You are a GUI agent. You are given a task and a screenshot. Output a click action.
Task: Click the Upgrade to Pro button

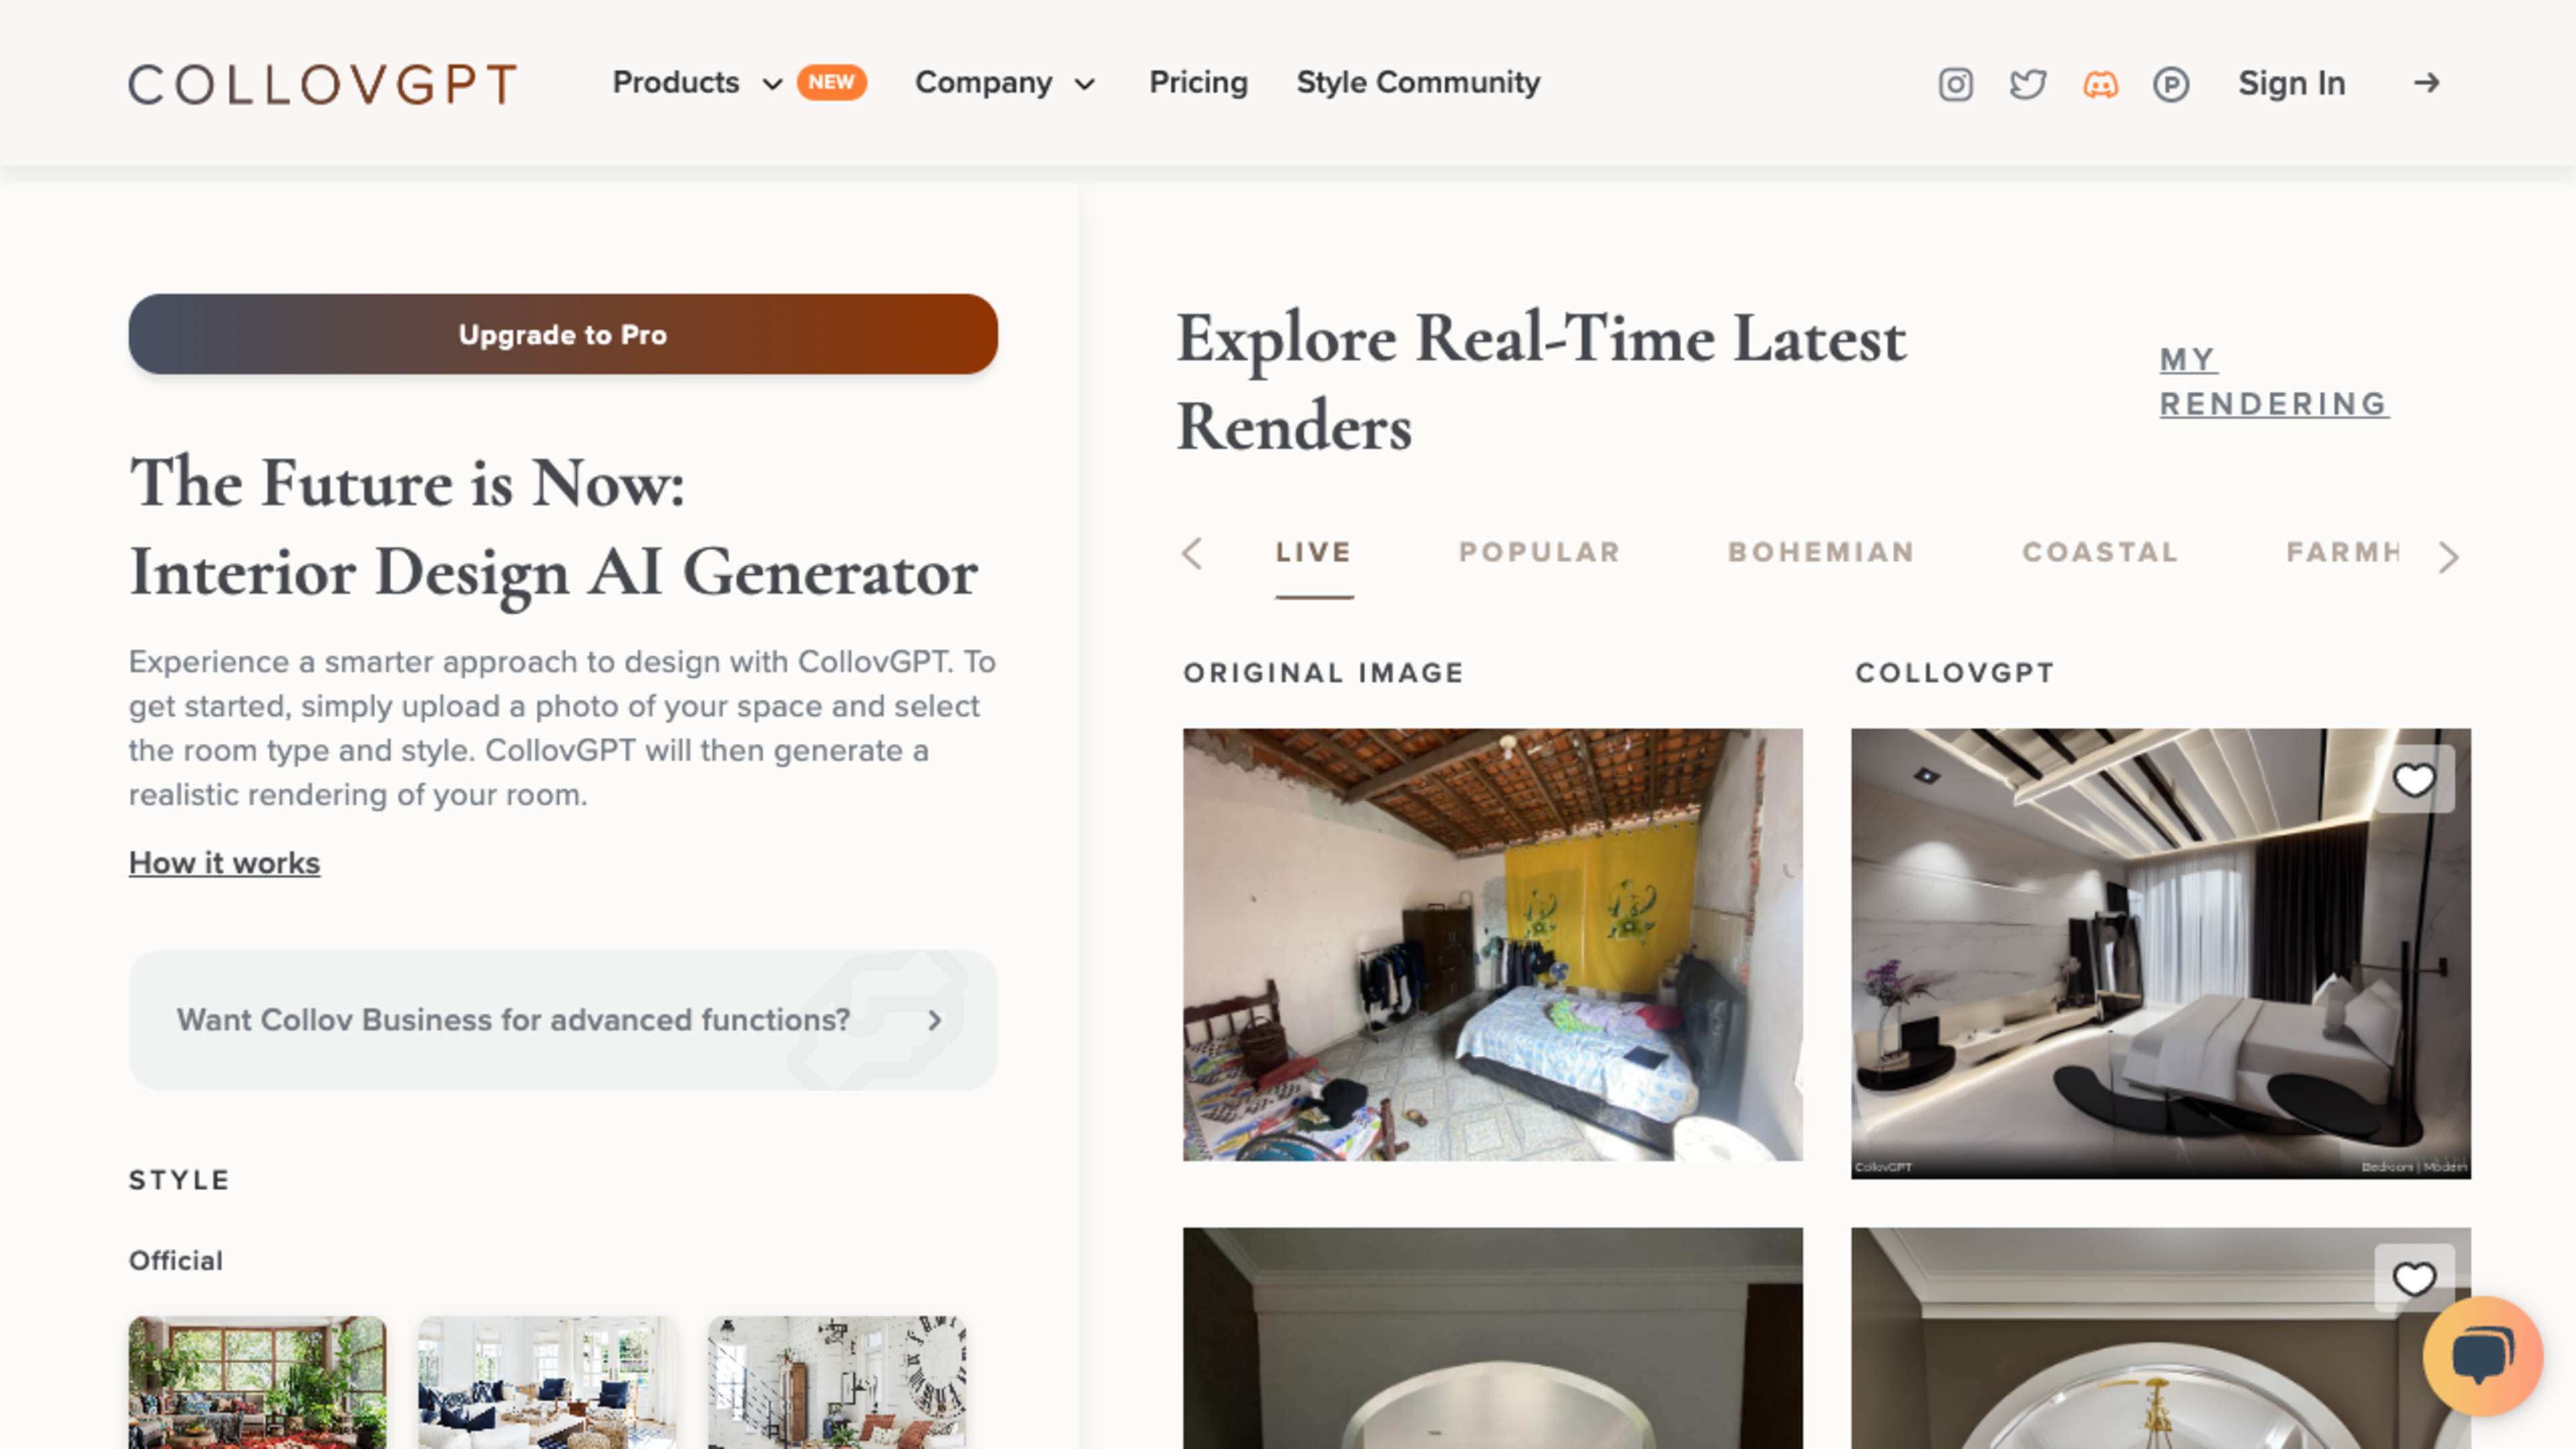pyautogui.click(x=563, y=334)
